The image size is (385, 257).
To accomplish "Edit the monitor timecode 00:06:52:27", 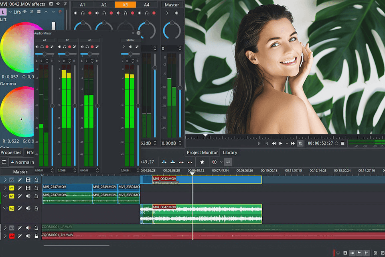I will click(x=320, y=143).
